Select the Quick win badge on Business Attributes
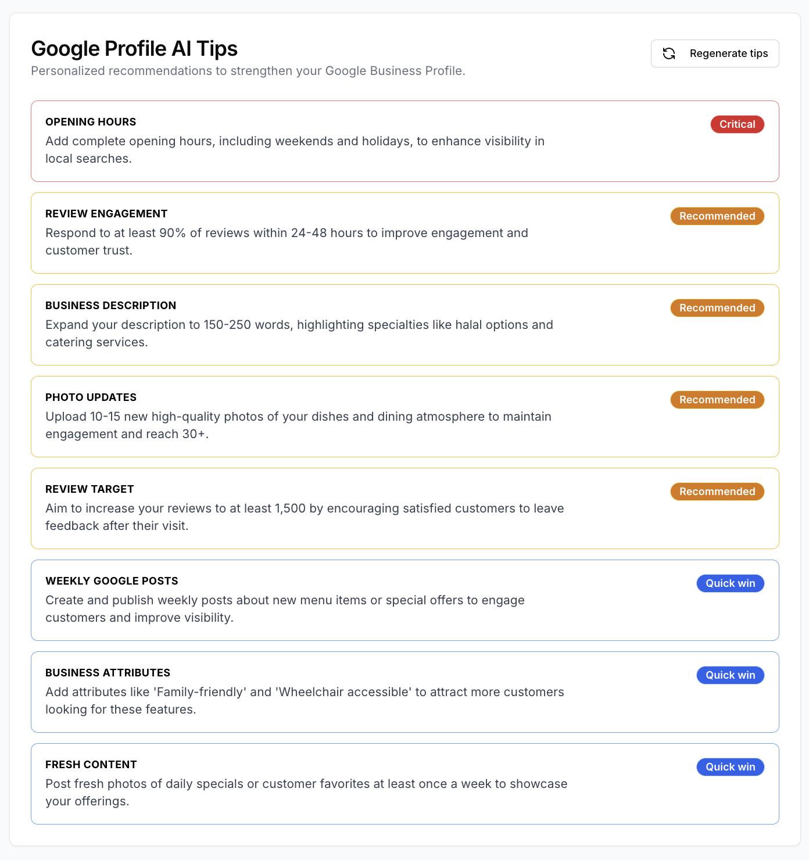The image size is (809, 860). 730,675
